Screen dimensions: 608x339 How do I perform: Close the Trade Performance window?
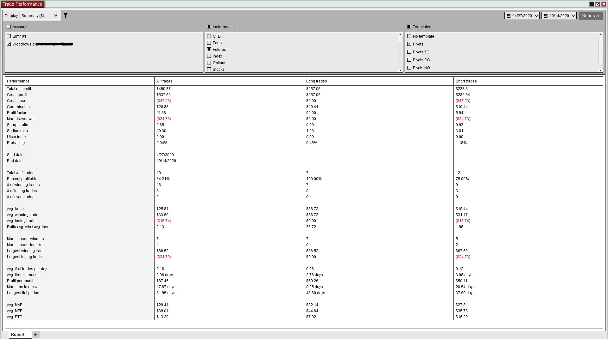point(604,4)
